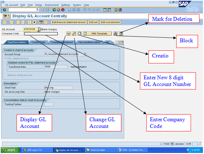Click the Block padlock icon
The width and height of the screenshot is (204, 154).
pos(115,33)
